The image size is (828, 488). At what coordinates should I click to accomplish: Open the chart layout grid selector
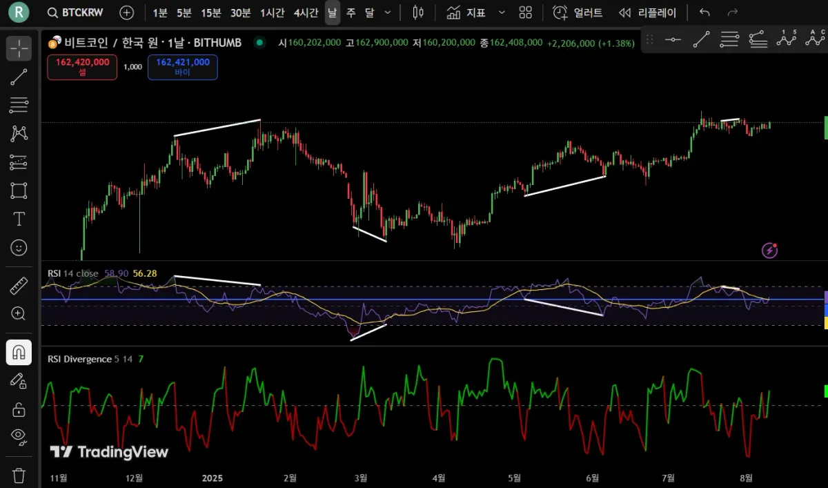[526, 12]
